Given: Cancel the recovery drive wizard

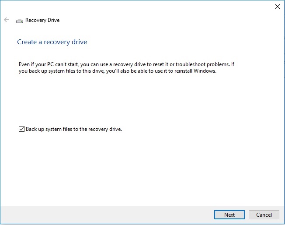Looking at the screenshot, I should click(264, 215).
